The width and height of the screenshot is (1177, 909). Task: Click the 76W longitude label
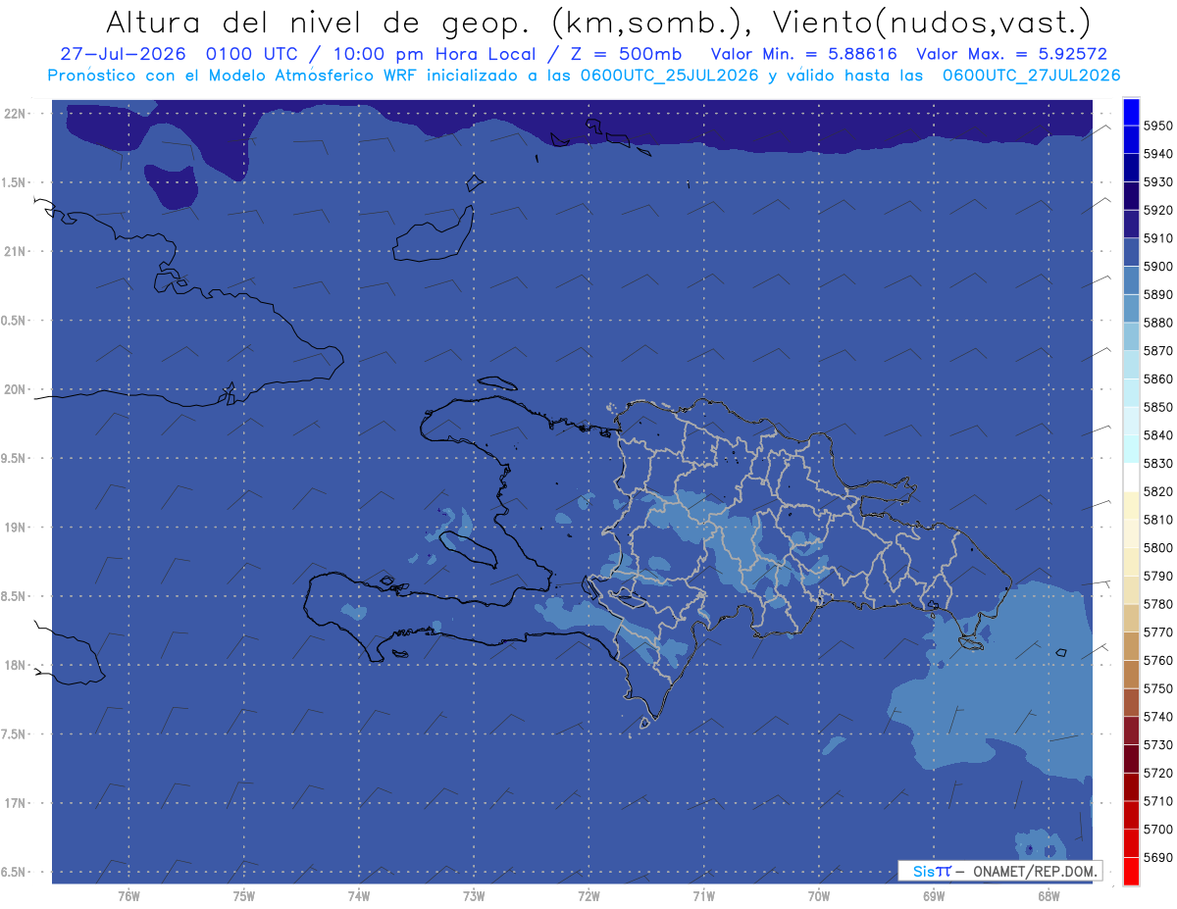pyautogui.click(x=128, y=895)
